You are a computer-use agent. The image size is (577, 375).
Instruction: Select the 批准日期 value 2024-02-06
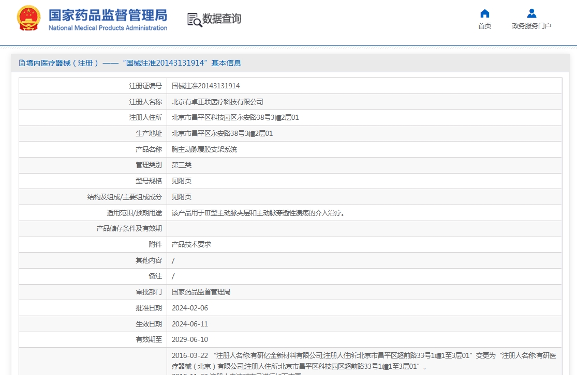point(190,308)
